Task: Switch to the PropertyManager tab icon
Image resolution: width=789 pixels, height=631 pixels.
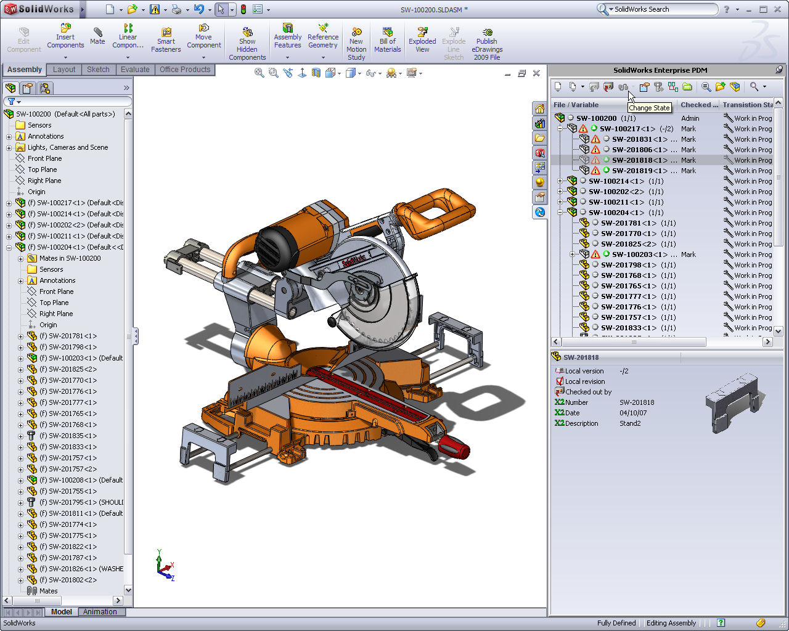Action: pos(28,88)
